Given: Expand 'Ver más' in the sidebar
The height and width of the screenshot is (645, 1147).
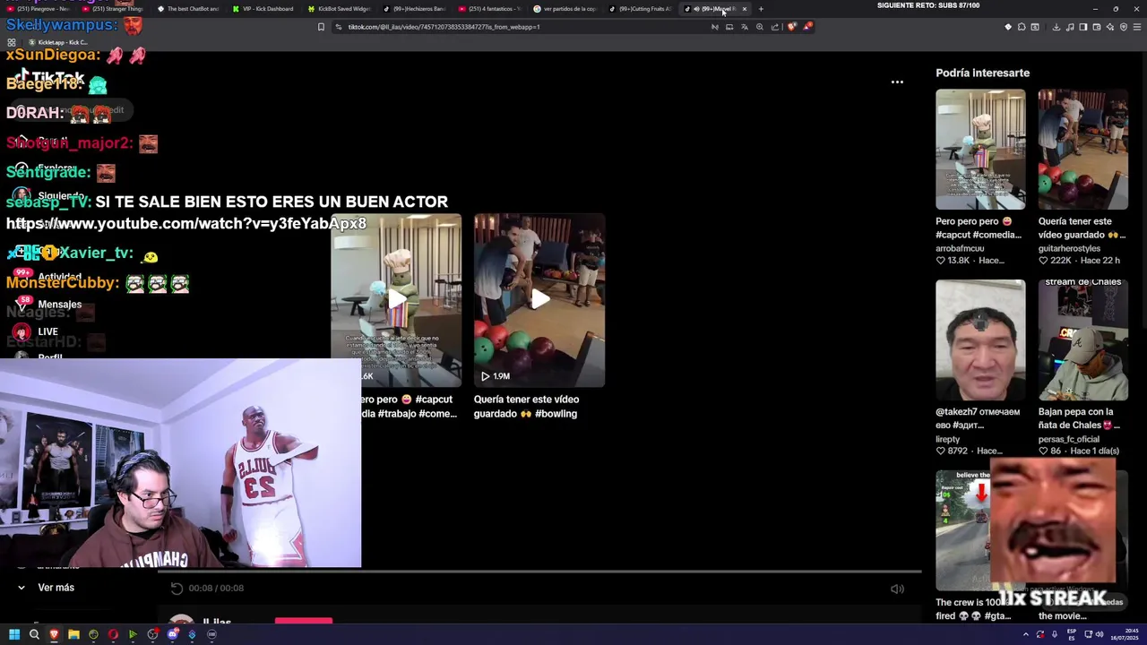Looking at the screenshot, I should (47, 588).
